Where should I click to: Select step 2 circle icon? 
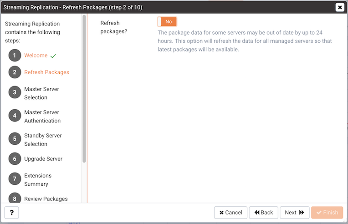15,72
